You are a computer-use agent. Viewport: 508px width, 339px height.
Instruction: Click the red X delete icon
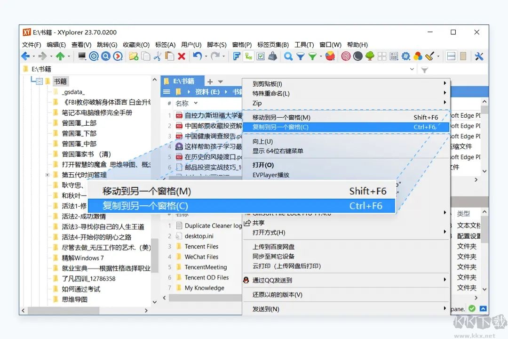point(182,56)
